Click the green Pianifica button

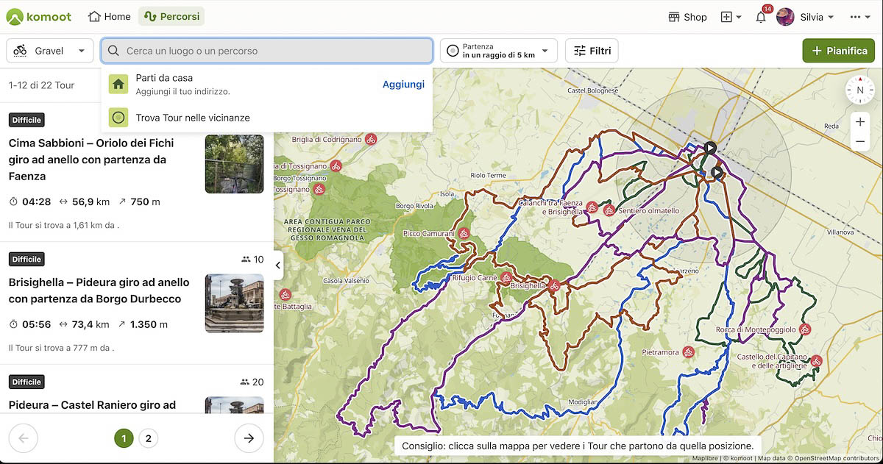pyautogui.click(x=838, y=51)
